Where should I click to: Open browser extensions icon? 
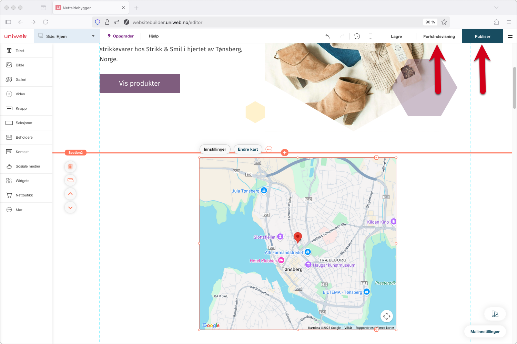click(496, 22)
